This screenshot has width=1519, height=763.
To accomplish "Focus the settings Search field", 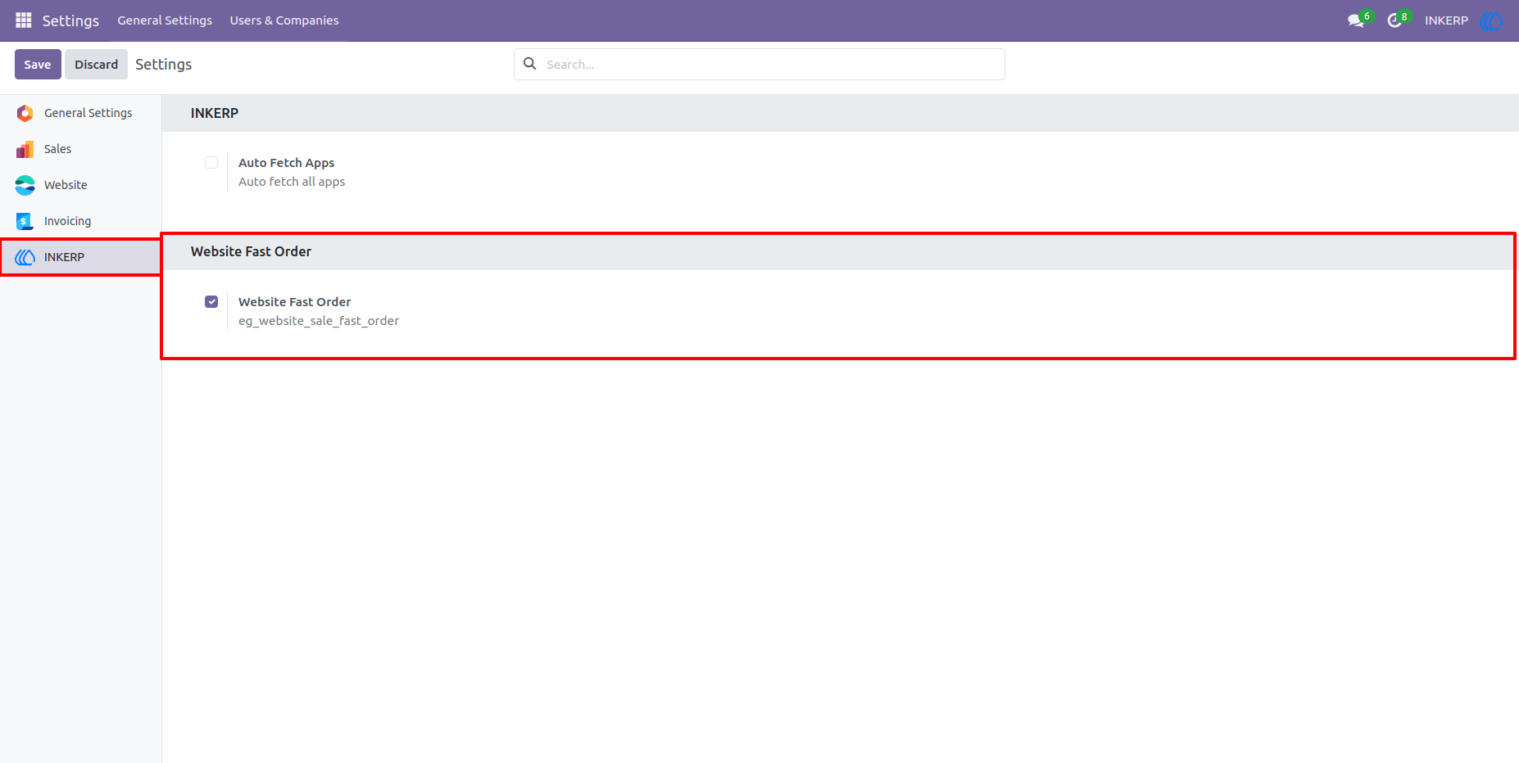I will pos(759,64).
